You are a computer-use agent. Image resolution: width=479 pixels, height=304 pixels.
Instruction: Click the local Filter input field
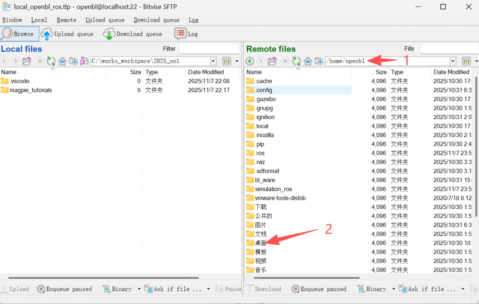[209, 49]
